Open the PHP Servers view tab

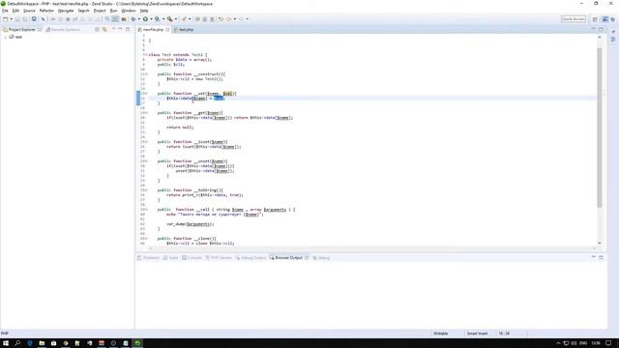pyautogui.click(x=219, y=258)
